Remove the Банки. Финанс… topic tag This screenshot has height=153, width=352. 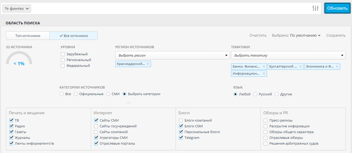pos(264,67)
